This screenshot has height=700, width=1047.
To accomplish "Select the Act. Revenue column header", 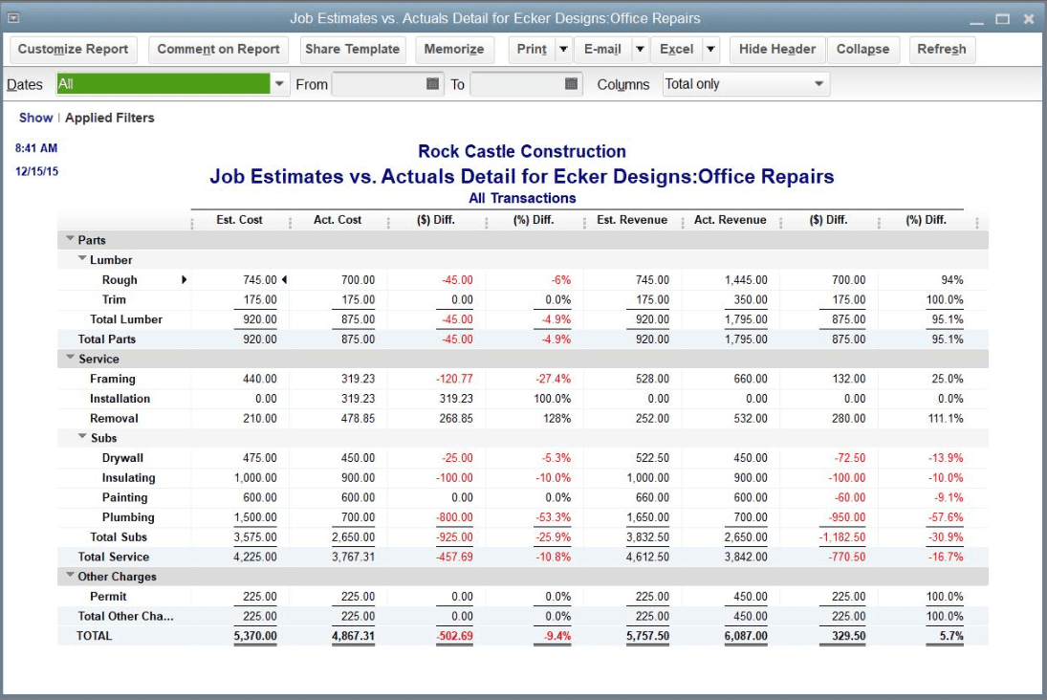I will tap(730, 220).
